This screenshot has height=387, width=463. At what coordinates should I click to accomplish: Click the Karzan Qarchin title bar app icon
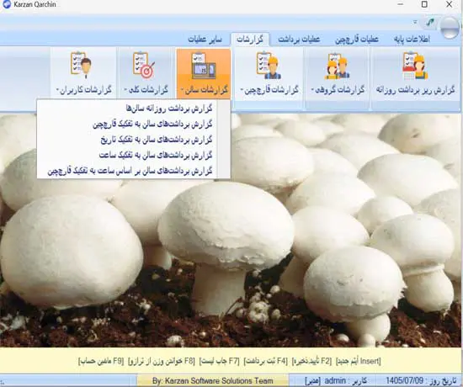(6, 4)
